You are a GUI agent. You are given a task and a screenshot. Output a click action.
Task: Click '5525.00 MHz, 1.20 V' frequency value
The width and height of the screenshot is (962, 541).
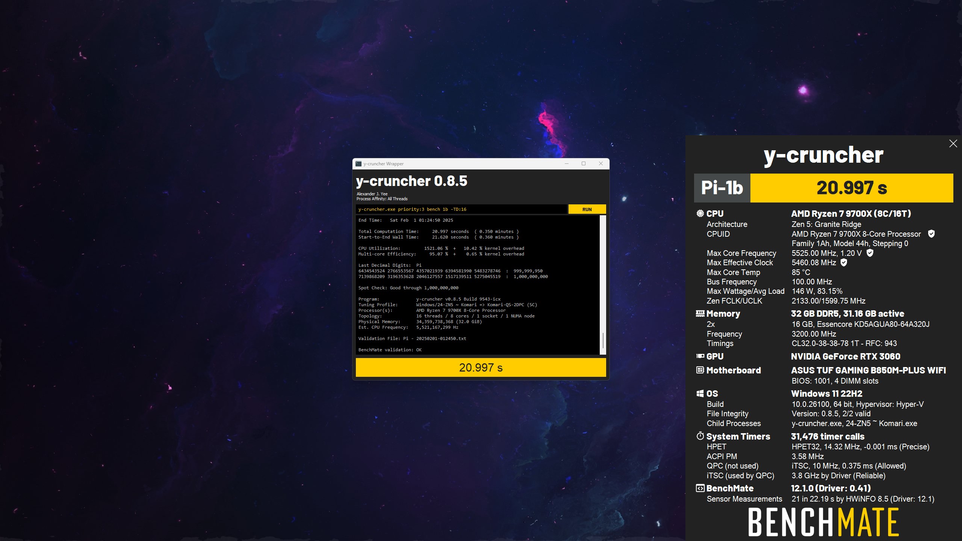coord(826,253)
